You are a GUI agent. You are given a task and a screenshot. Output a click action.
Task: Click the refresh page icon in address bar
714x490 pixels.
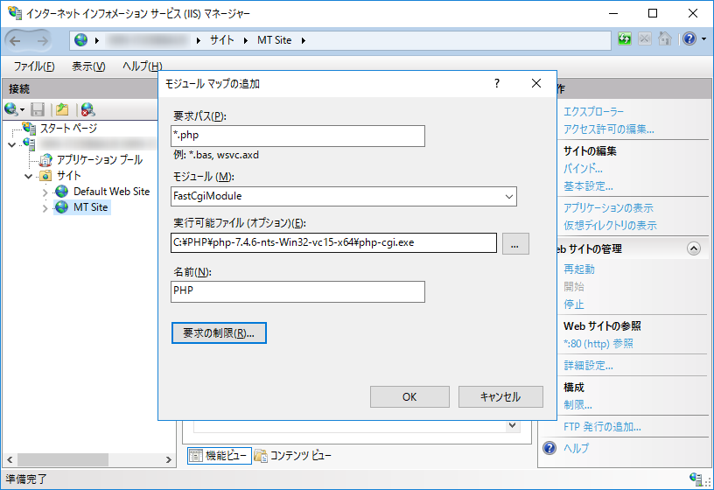pos(624,39)
